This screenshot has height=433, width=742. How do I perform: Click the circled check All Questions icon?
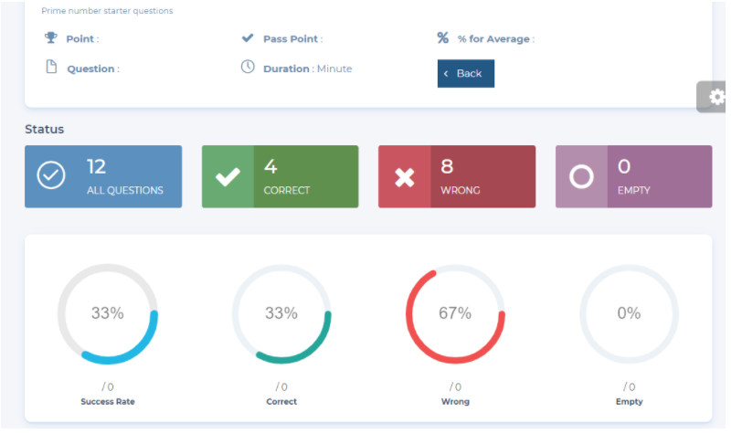tap(51, 176)
